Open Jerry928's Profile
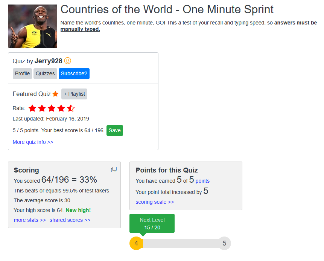 point(22,73)
